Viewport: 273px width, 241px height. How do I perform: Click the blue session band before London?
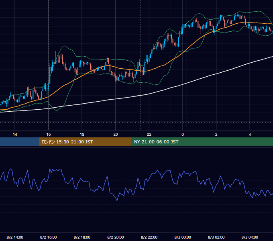pyautogui.click(x=20, y=142)
